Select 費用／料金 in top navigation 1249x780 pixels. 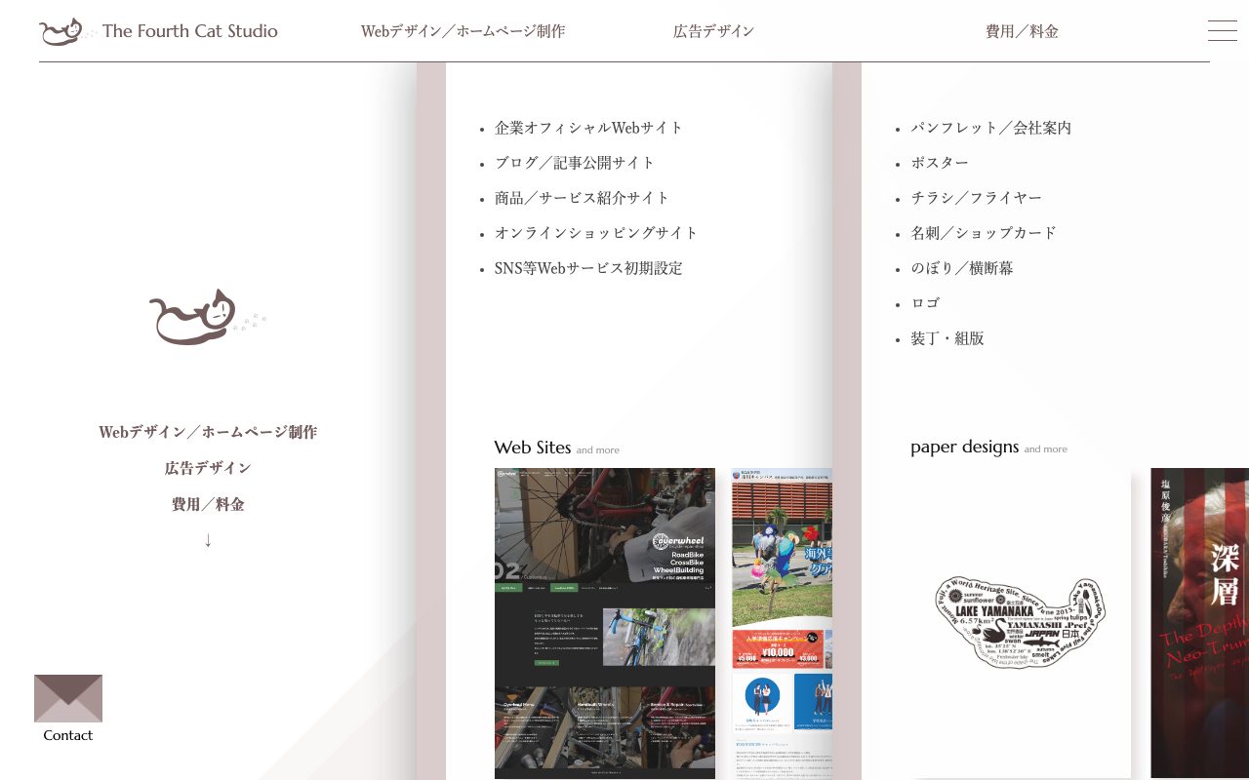click(x=1023, y=31)
